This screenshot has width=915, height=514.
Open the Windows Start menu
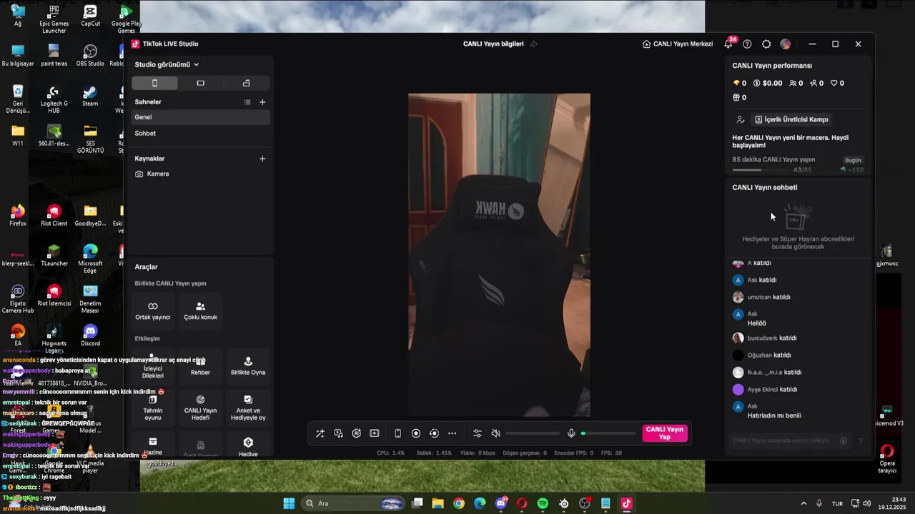289,503
